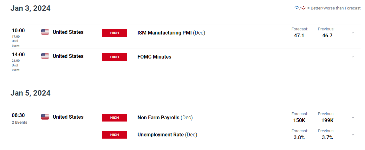Click the US flag beside ISM Manufacturing PMI
The width and height of the screenshot is (365, 150).
click(x=45, y=32)
